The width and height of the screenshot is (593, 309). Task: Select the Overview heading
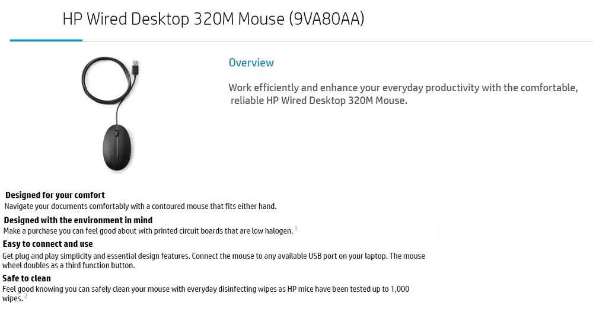[x=251, y=63]
